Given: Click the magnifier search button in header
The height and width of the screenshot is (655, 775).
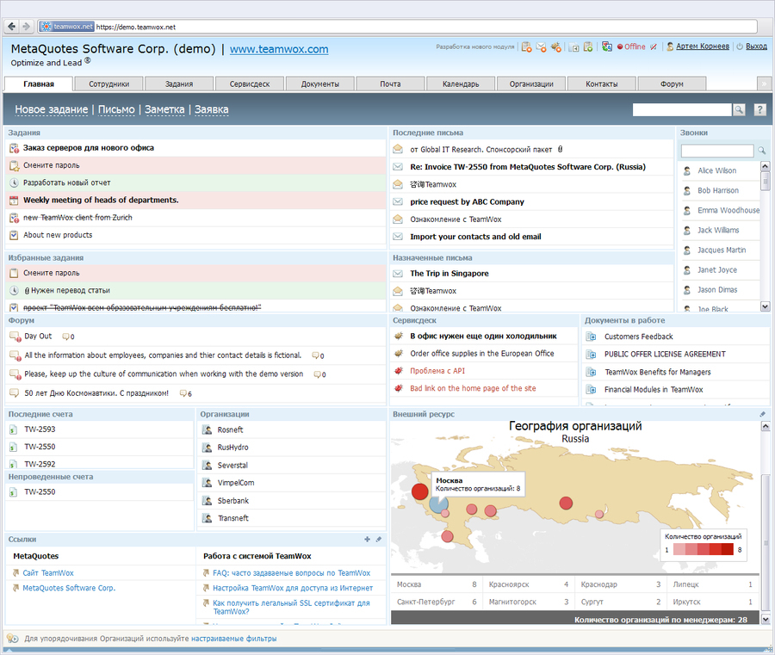Looking at the screenshot, I should pos(739,109).
